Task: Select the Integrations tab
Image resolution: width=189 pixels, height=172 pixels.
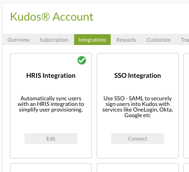Action: (x=92, y=40)
